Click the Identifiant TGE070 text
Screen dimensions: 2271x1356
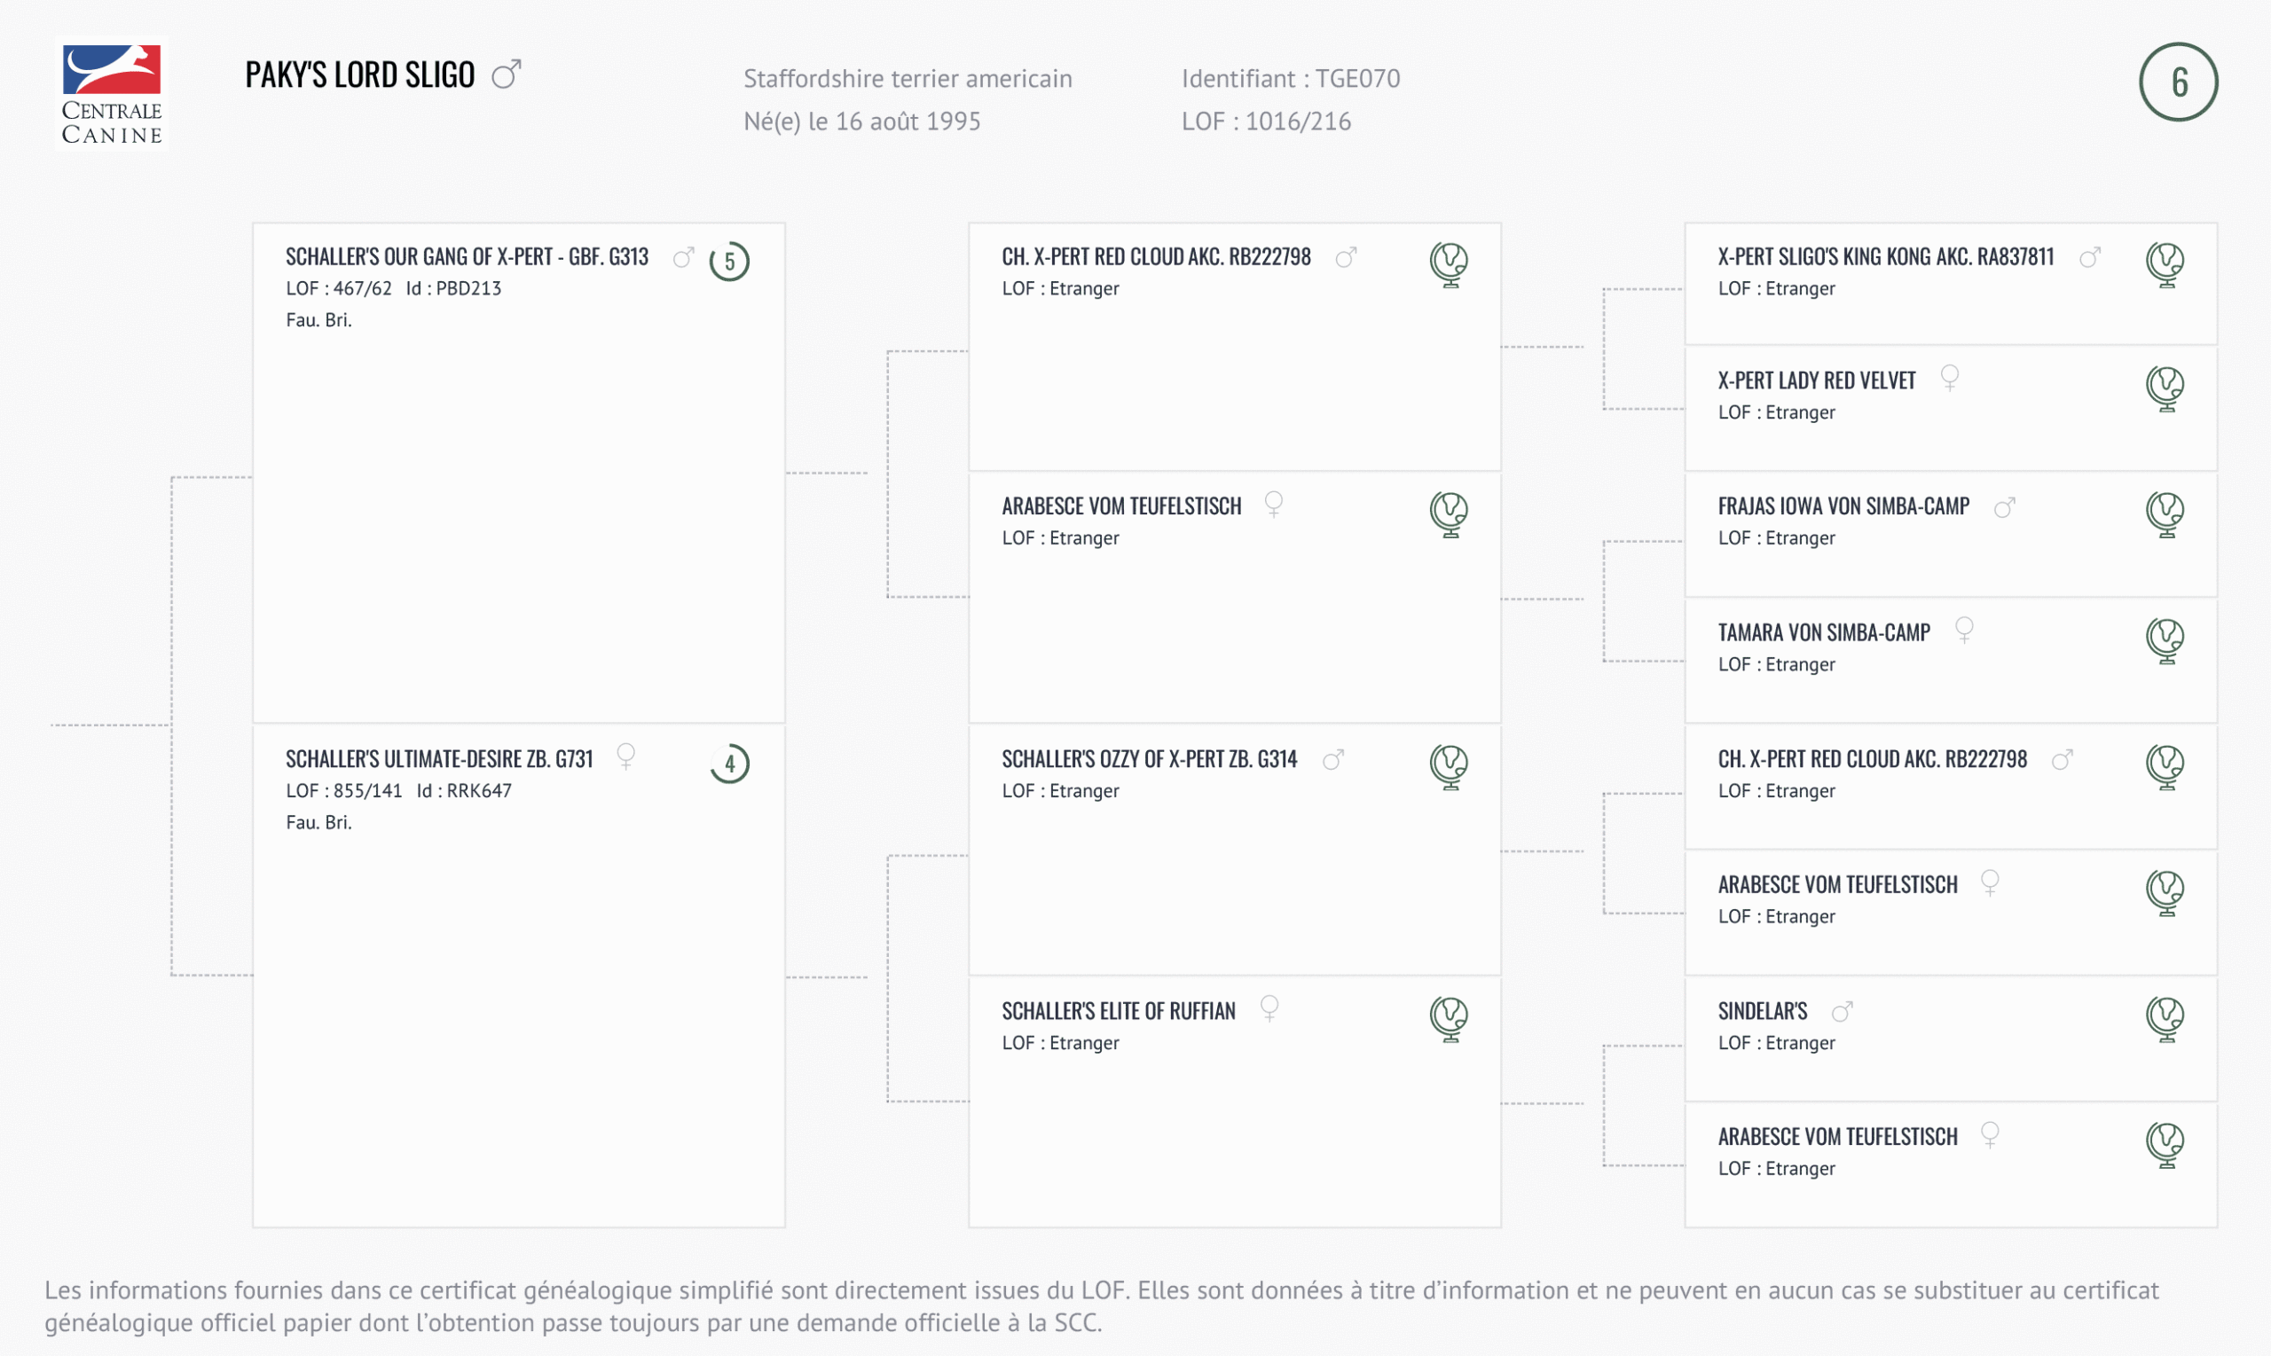click(1291, 79)
